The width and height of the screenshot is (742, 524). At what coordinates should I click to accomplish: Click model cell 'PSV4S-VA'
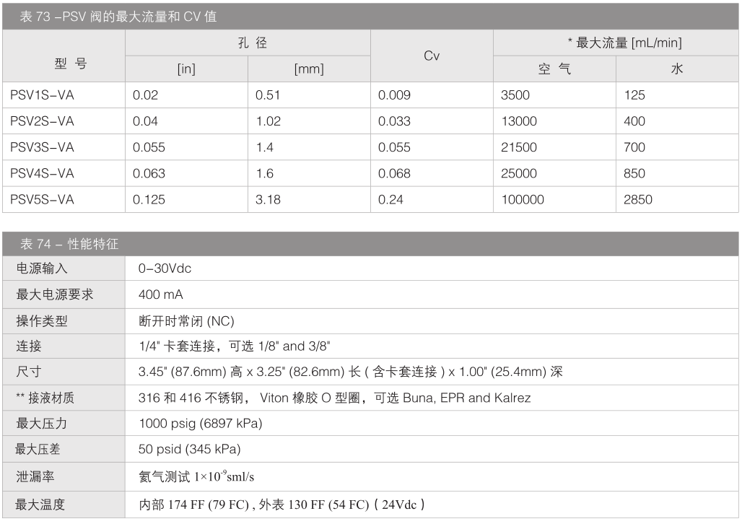point(42,173)
